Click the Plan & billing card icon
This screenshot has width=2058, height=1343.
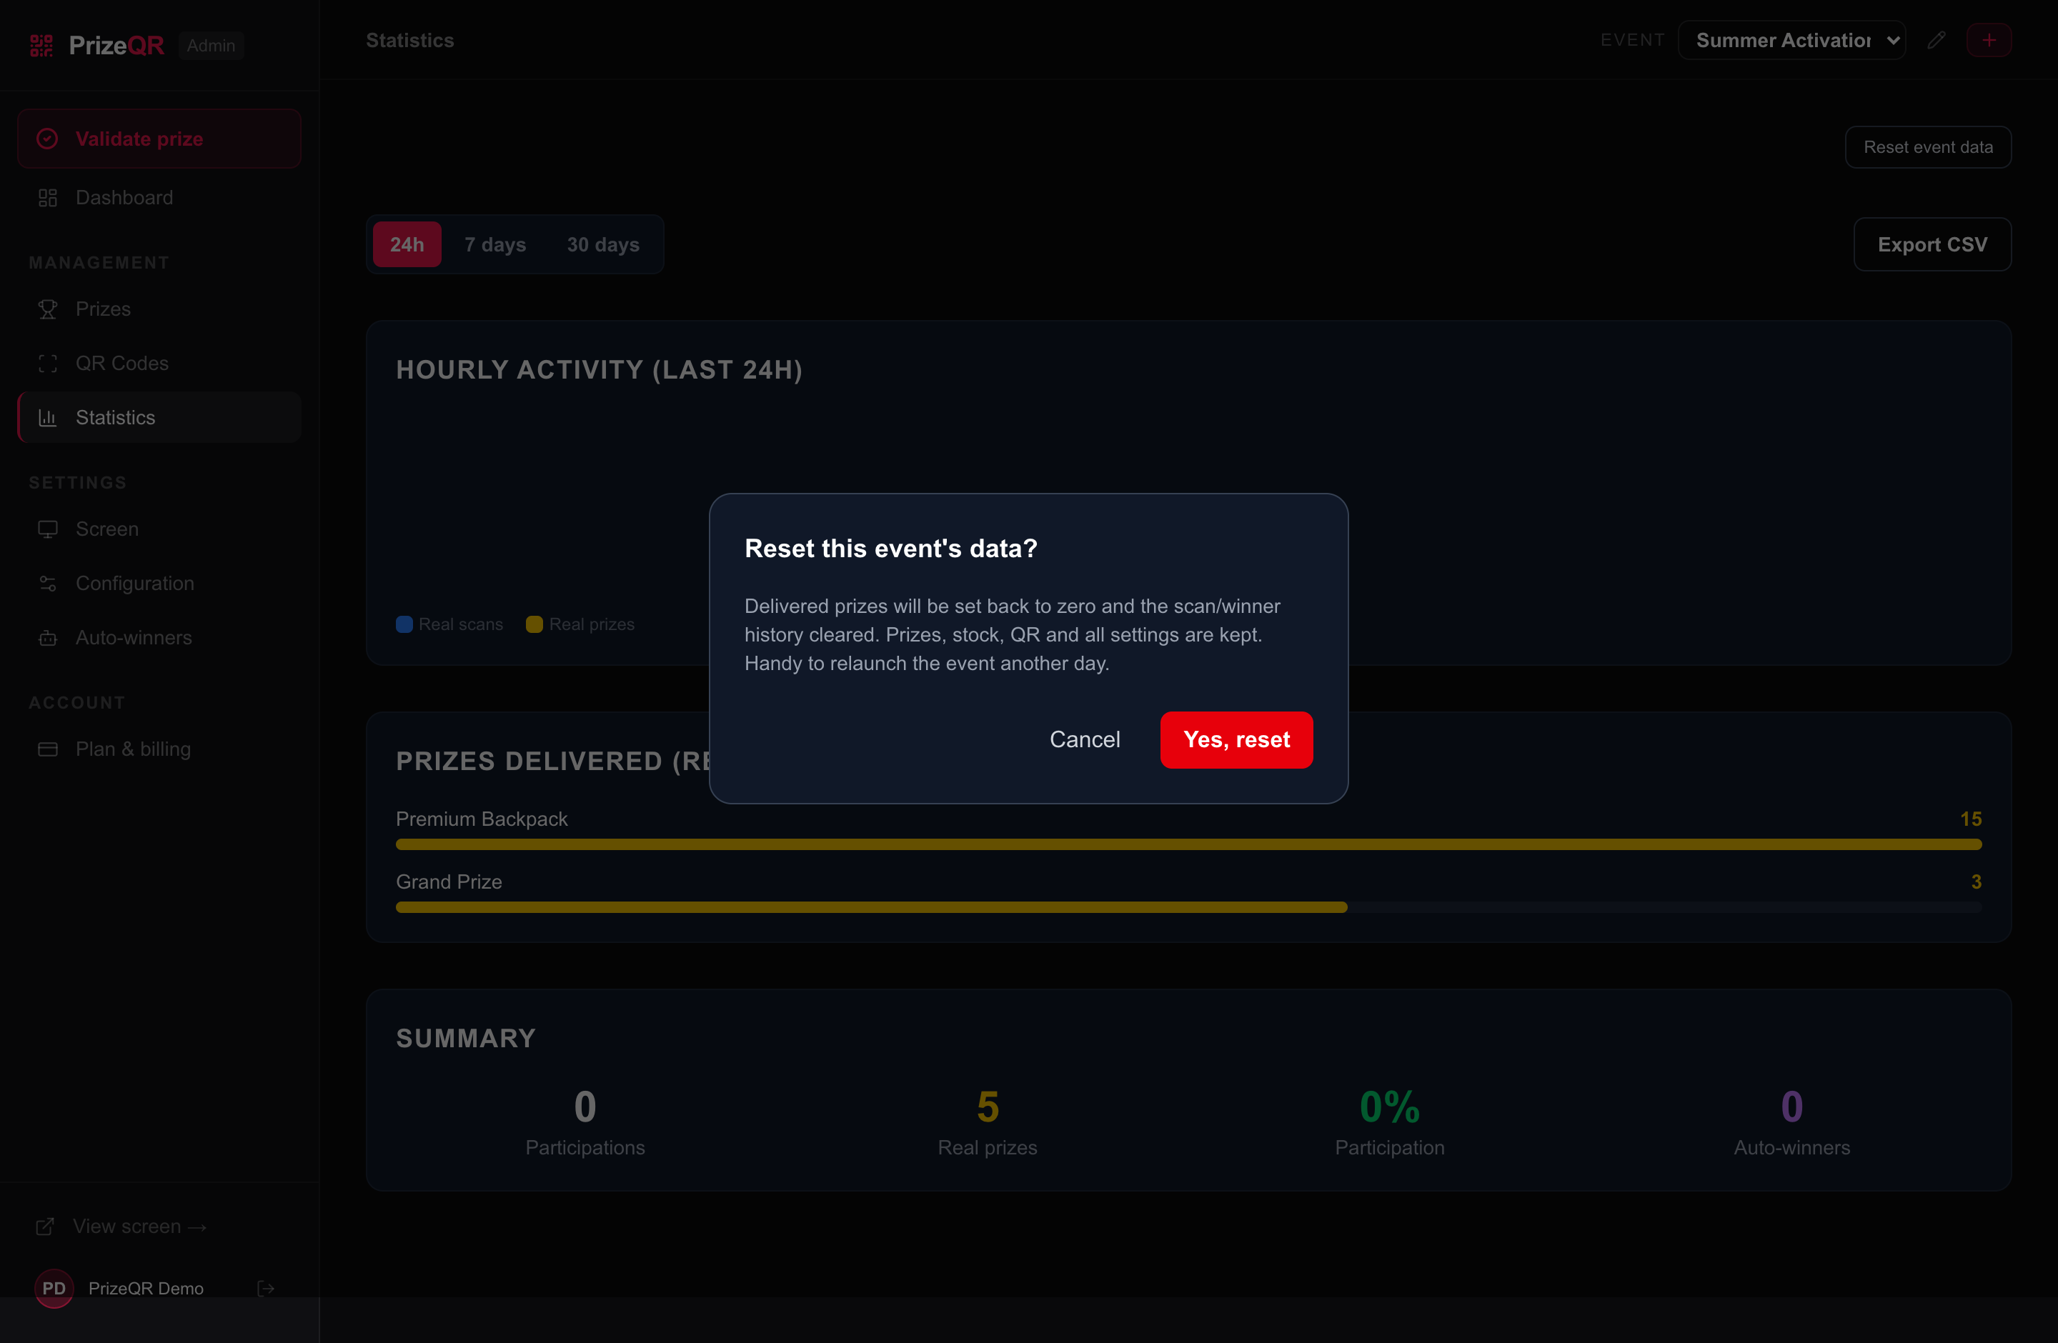click(x=48, y=749)
